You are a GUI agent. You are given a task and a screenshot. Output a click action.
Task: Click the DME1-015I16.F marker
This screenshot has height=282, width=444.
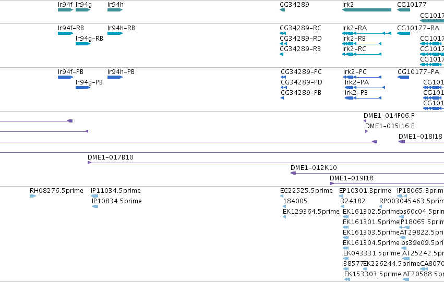coord(366,131)
